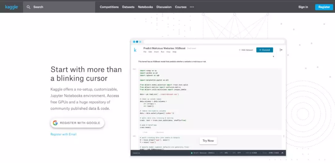Click the mock browser address bar
This screenshot has width=335, height=163.
pos(214,42)
